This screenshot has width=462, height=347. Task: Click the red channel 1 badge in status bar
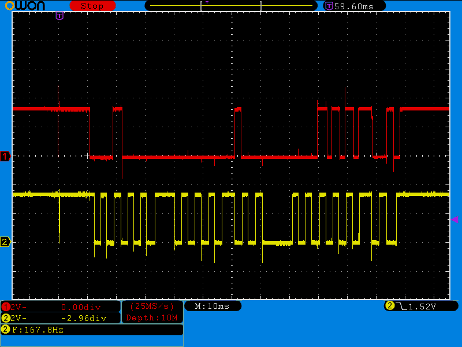coord(6,307)
